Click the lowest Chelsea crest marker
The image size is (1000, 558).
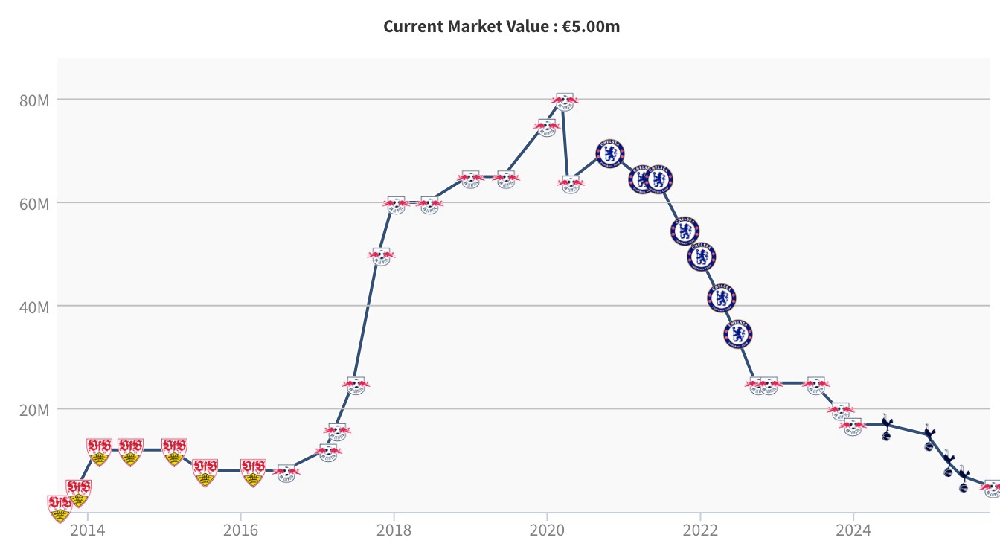[x=737, y=334]
